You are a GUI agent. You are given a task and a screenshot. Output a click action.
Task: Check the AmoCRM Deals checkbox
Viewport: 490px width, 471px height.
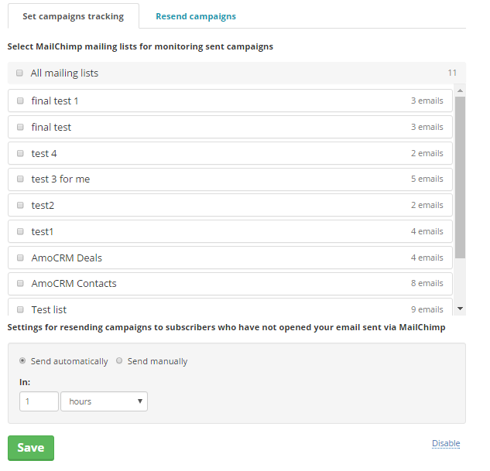(x=20, y=258)
